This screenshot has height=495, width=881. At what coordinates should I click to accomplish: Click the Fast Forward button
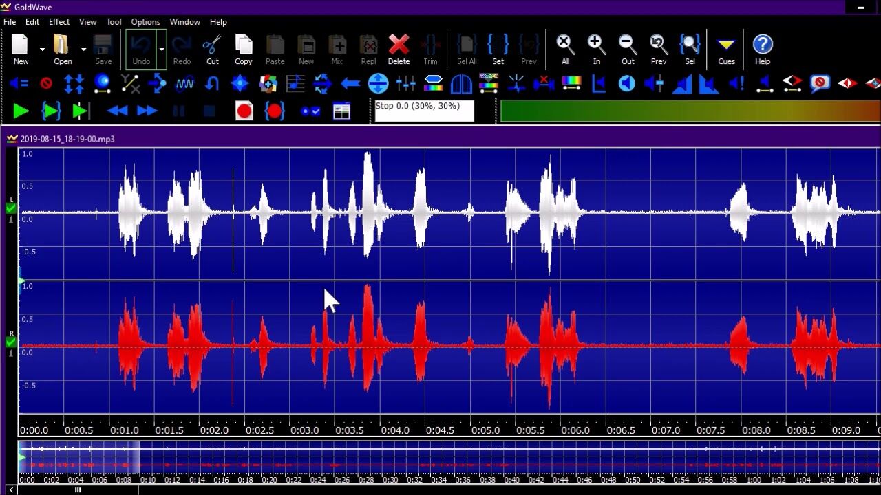pos(147,111)
